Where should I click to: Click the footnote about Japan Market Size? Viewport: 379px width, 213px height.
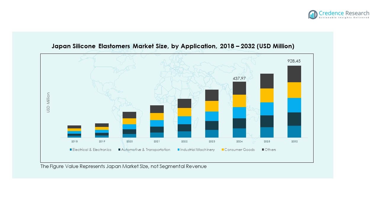pos(123,166)
